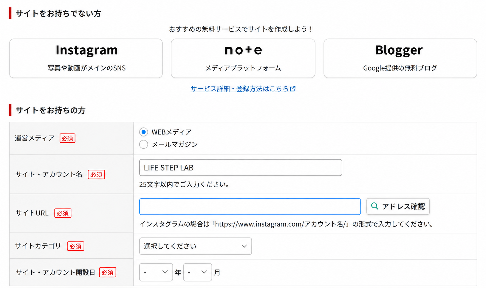
Task: Click the 必須 badge beside 運営メディア
Action: [67, 138]
